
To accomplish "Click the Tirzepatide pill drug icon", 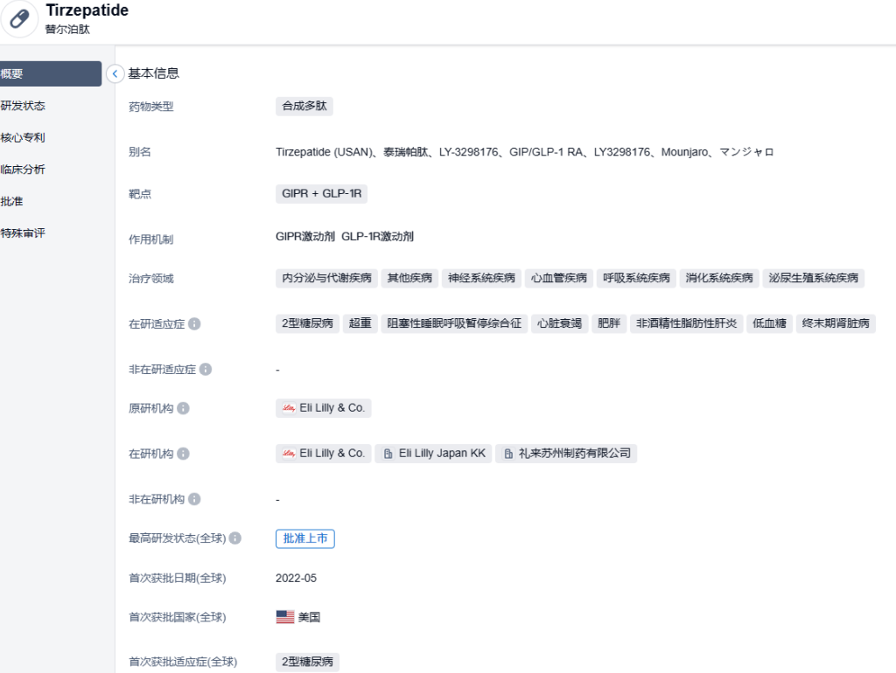I will pyautogui.click(x=19, y=19).
